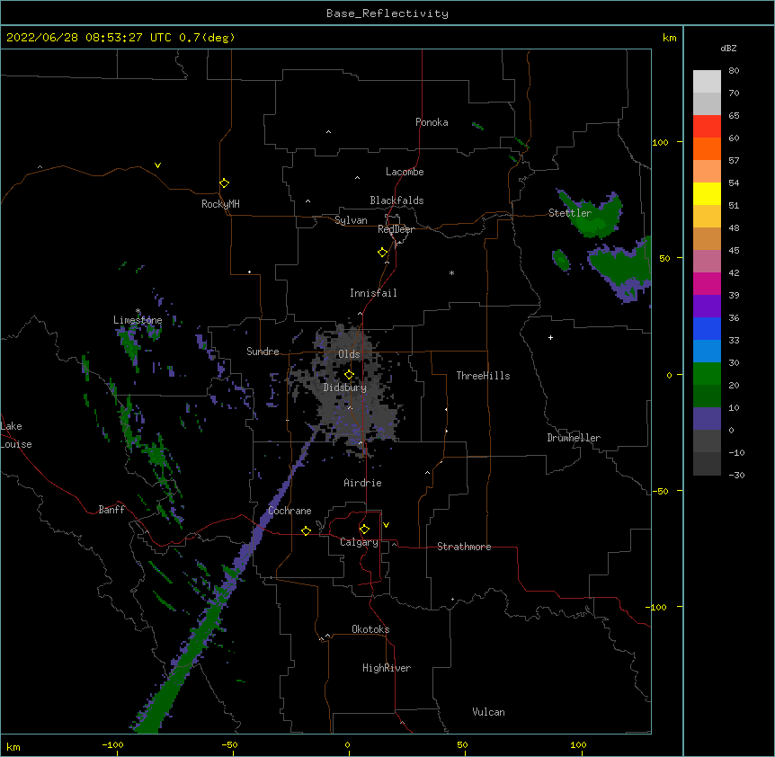
Task: Click the white plus marker north of Drumheller
Action: 550,337
